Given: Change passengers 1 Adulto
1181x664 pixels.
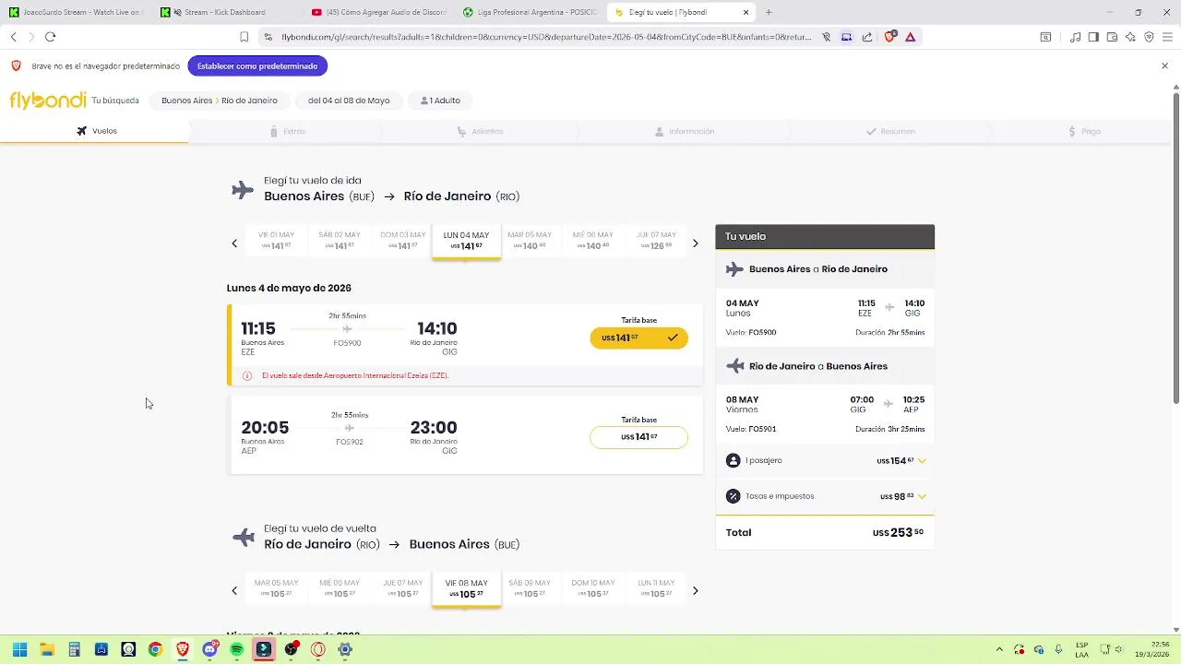Looking at the screenshot, I should click(440, 101).
